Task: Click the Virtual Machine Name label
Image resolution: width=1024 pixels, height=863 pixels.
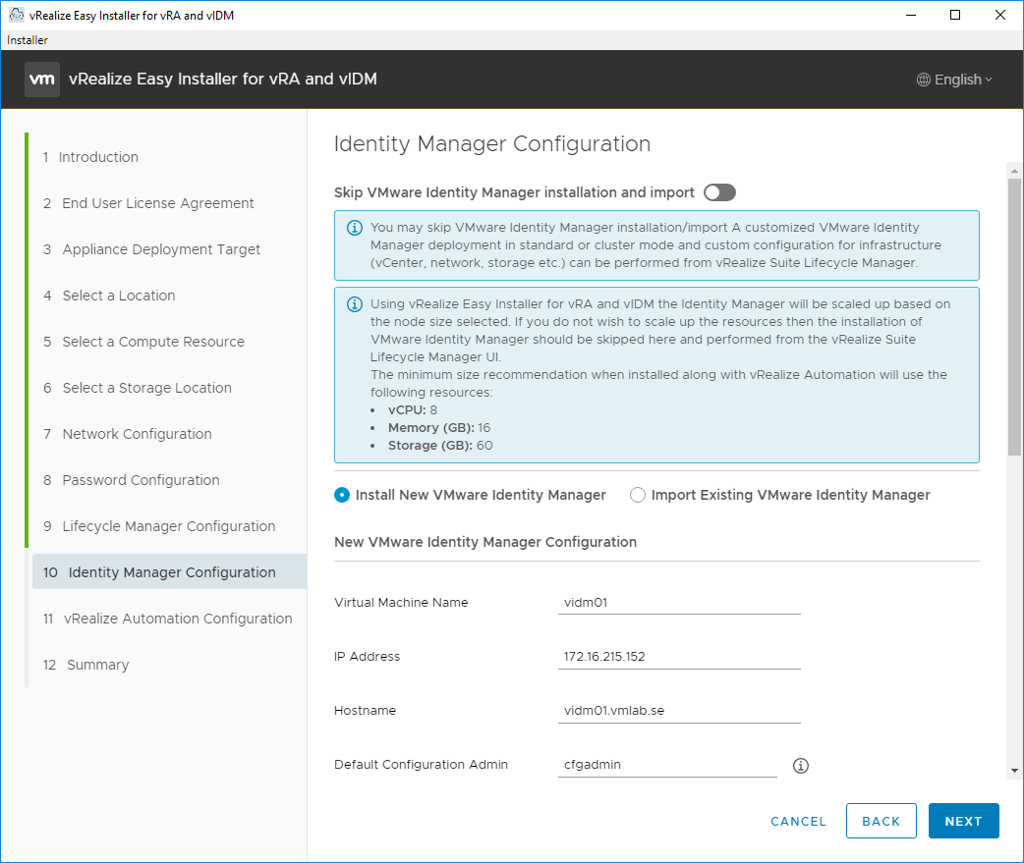Action: 401,603
